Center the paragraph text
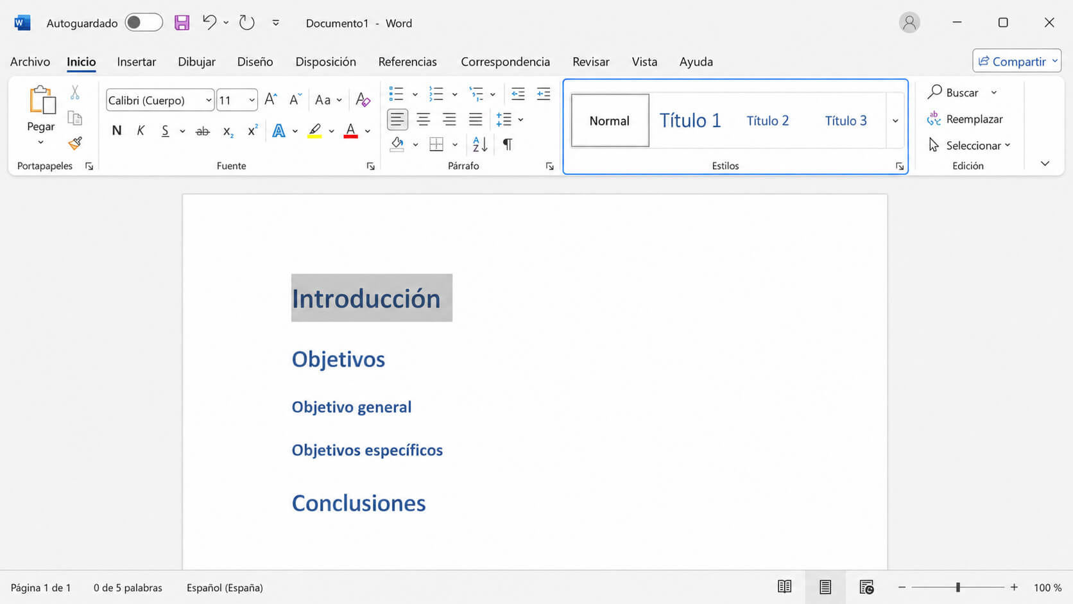1073x604 pixels. click(424, 119)
